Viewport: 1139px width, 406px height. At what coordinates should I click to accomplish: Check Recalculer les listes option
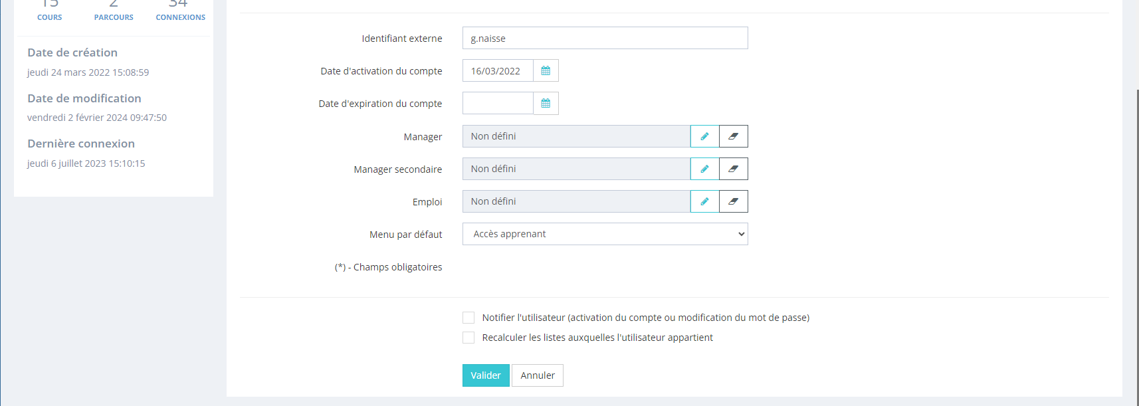point(468,338)
